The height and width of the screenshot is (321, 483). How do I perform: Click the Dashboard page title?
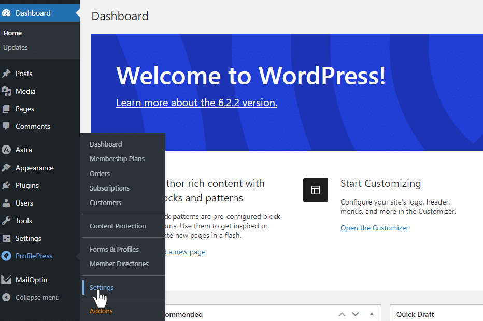point(120,16)
